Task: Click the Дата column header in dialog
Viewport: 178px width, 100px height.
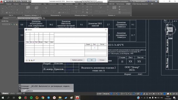Action: tap(52, 42)
